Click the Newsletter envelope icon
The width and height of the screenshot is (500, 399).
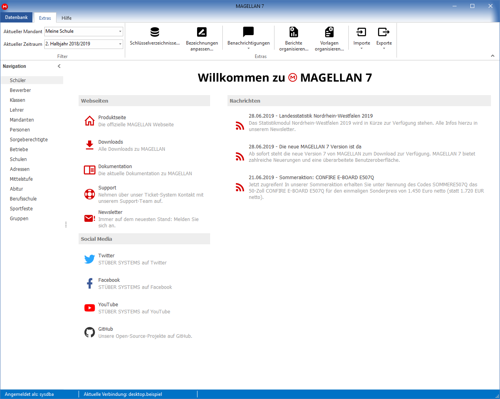point(90,218)
